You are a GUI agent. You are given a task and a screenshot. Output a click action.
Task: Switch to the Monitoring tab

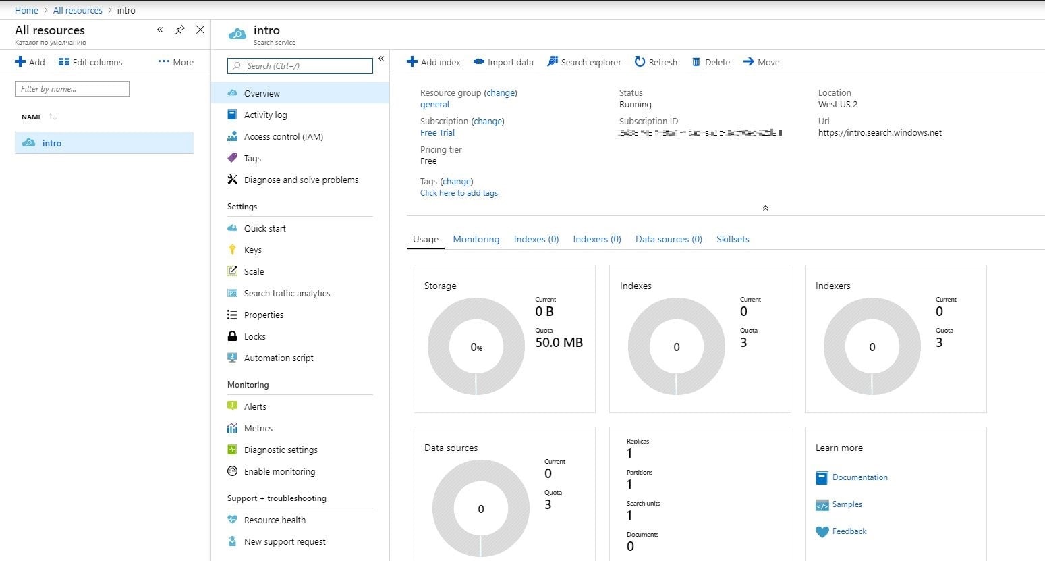point(476,239)
